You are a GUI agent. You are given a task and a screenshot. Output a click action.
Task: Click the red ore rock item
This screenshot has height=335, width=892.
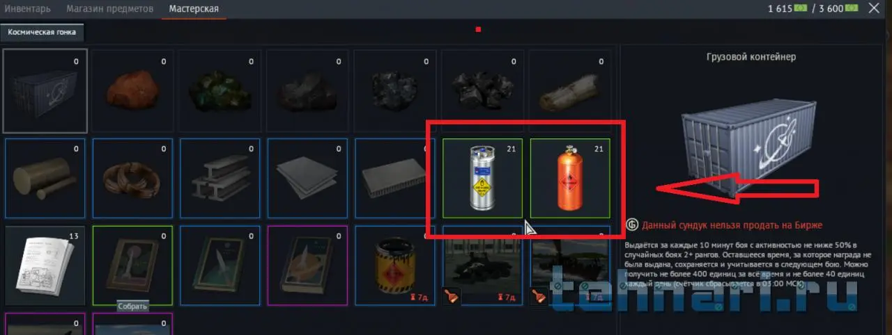coord(132,91)
